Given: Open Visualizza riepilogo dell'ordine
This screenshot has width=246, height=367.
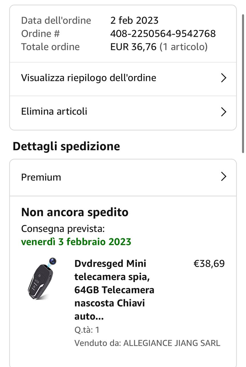Looking at the screenshot, I should pyautogui.click(x=89, y=78).
